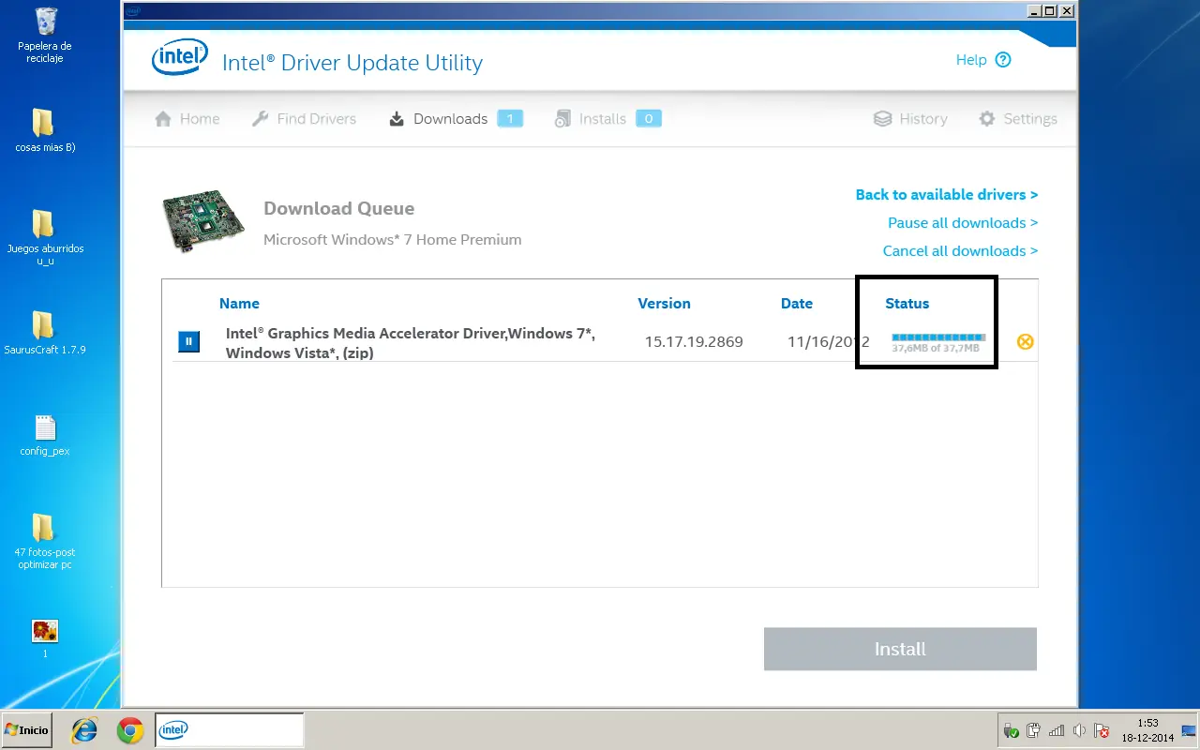Click the Name column header
This screenshot has width=1200, height=750.
click(x=239, y=304)
